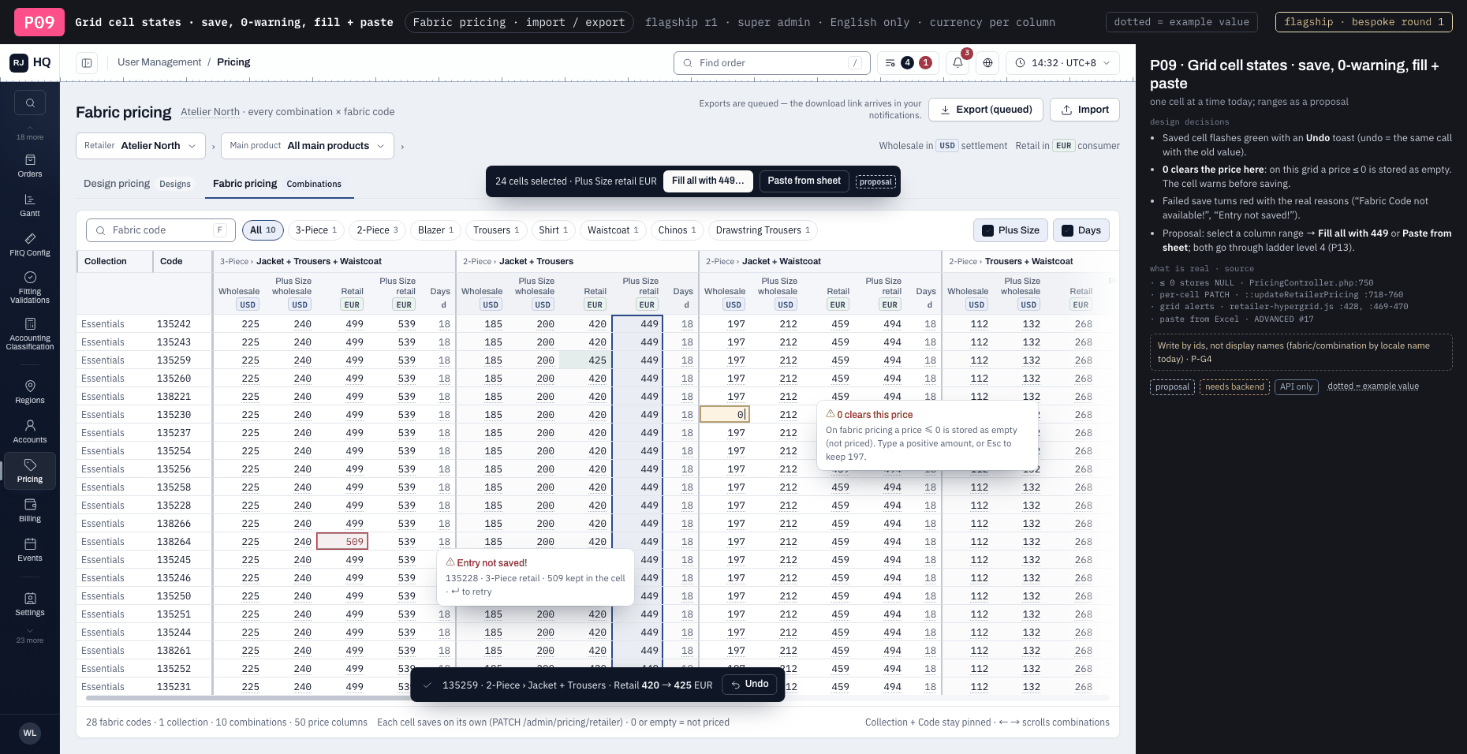Viewport: 1467px width, 754px height.
Task: Expand the 18 more sidebar items
Action: click(30, 133)
